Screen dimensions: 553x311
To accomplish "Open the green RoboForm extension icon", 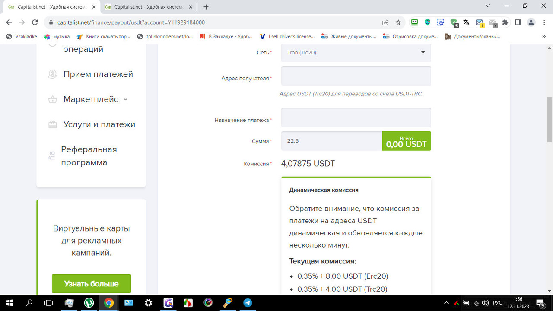I will (414, 22).
